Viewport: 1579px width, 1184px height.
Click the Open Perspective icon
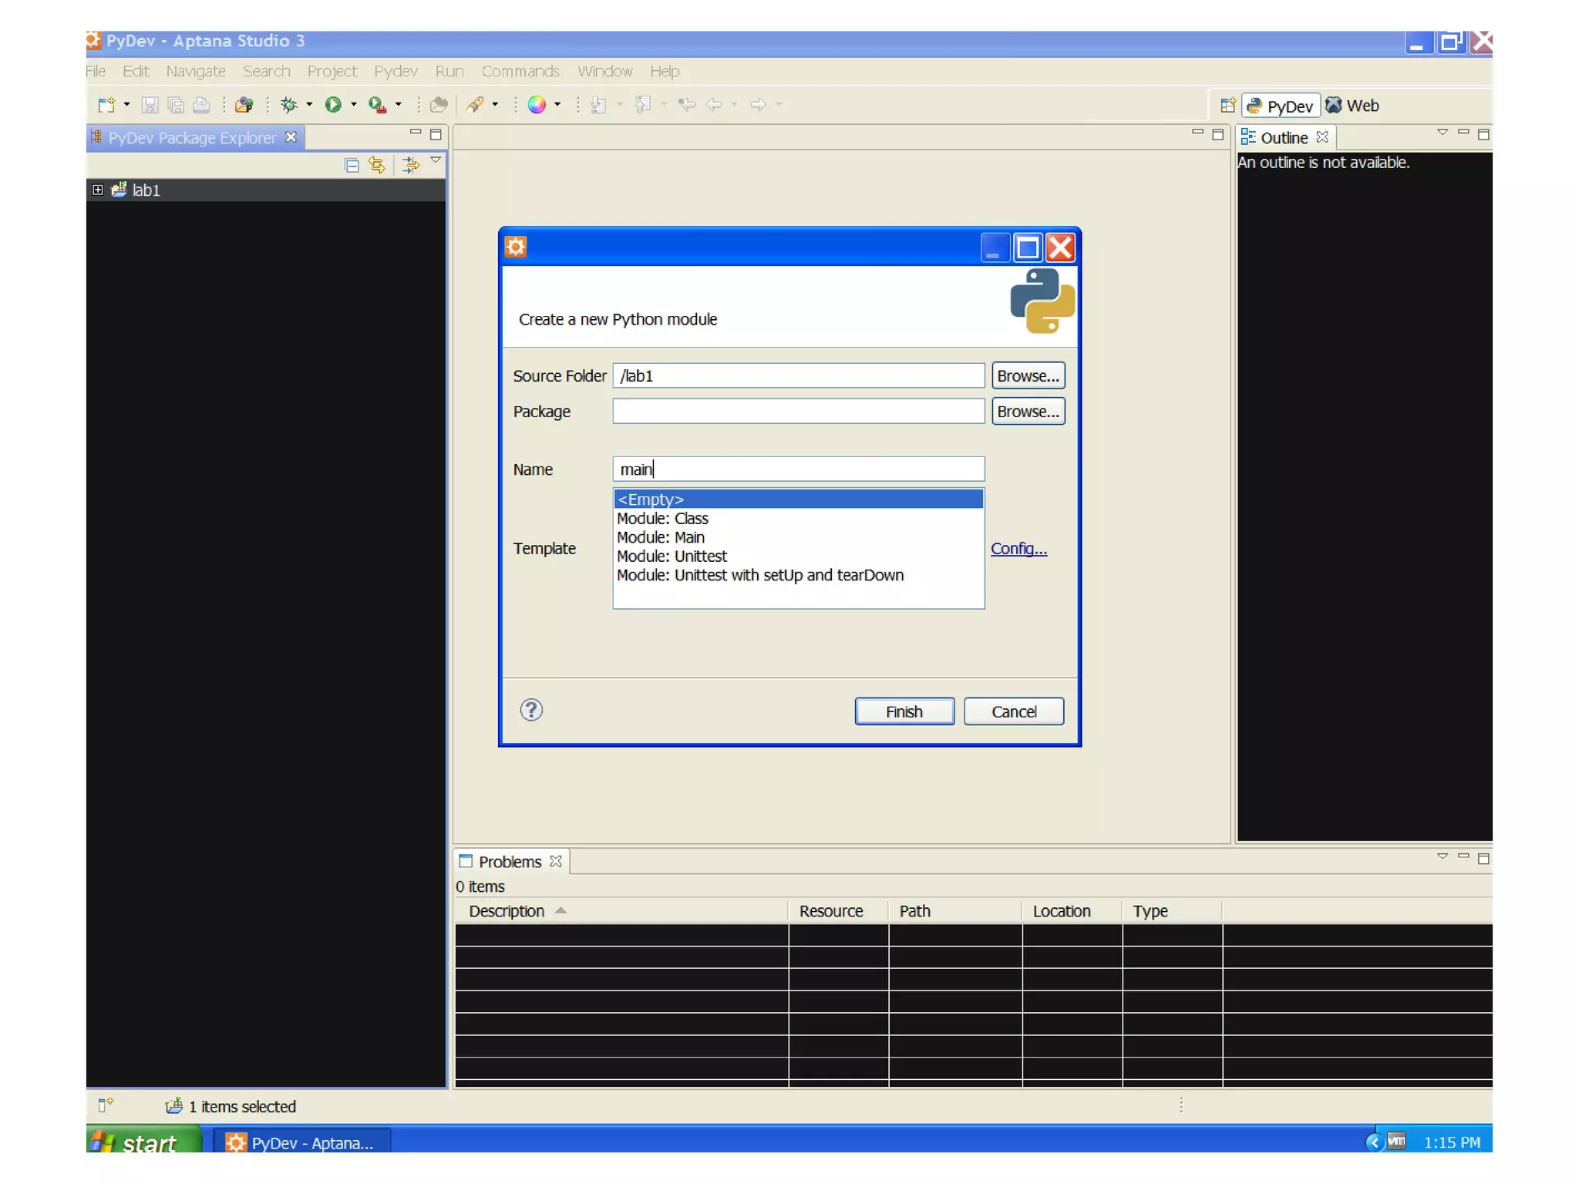1227,106
